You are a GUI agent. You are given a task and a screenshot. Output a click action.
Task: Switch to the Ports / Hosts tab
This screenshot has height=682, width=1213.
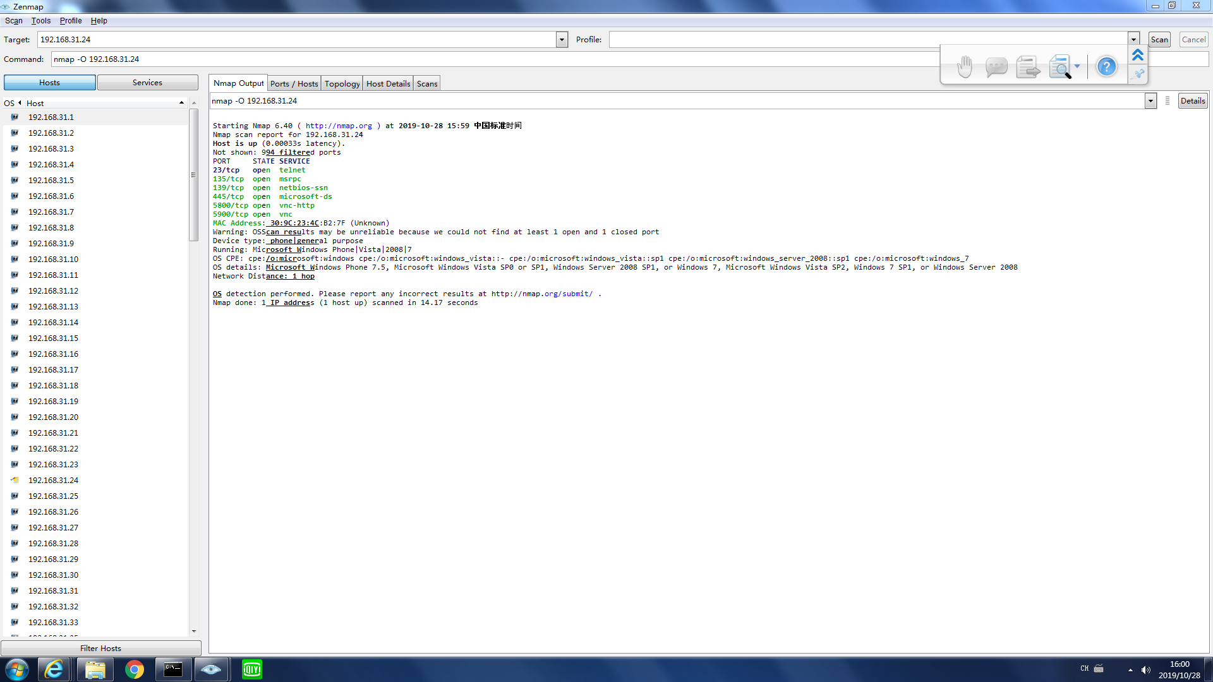pos(294,83)
